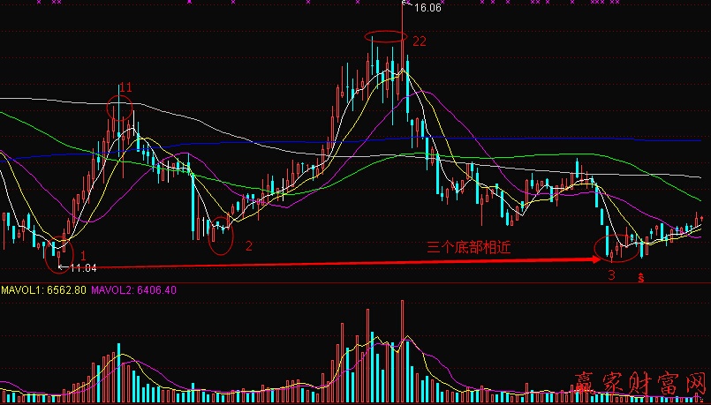
Task: Click the red circle at peak 11
Action: 120,109
